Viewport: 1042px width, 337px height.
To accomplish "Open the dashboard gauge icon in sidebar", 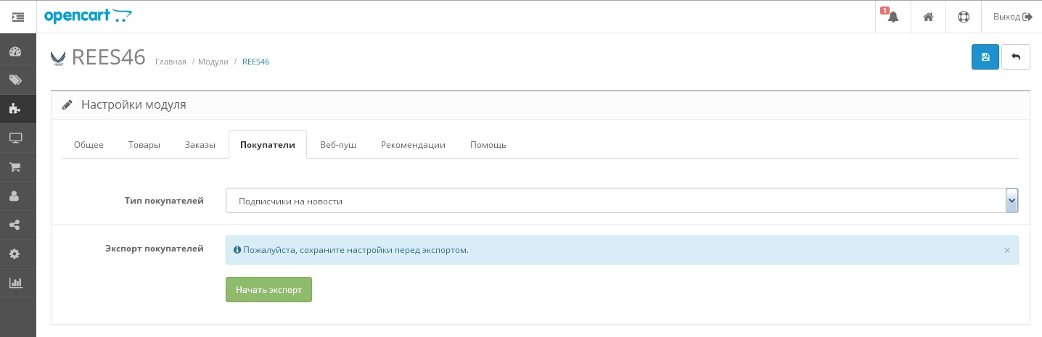I will tap(15, 51).
